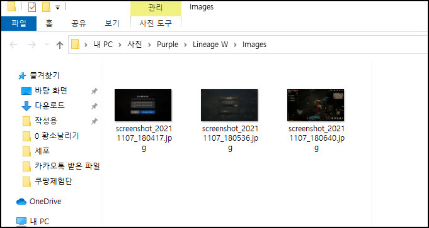Screen dimensions: 429x228
Task: Click 내 PC in the address path
Action: tap(103, 45)
